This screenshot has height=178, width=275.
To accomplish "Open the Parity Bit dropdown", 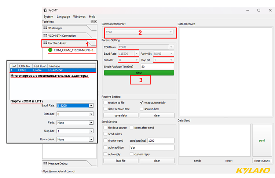I will tap(164, 54).
